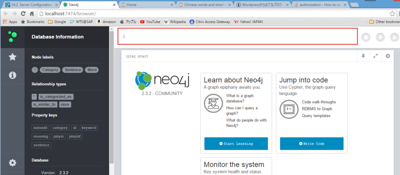Screen dimensions: 400x175
Task: Click 'RDBMS to Graph' text
Action: click(x=317, y=109)
